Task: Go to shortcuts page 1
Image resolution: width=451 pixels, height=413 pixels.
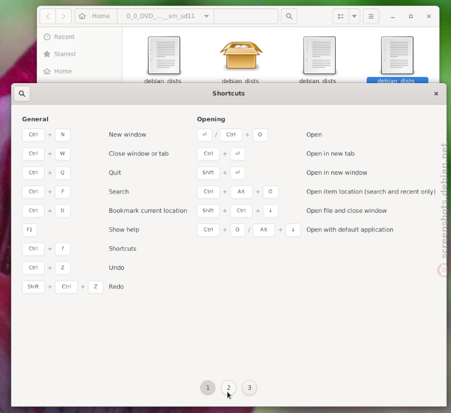Action: [x=207, y=388]
